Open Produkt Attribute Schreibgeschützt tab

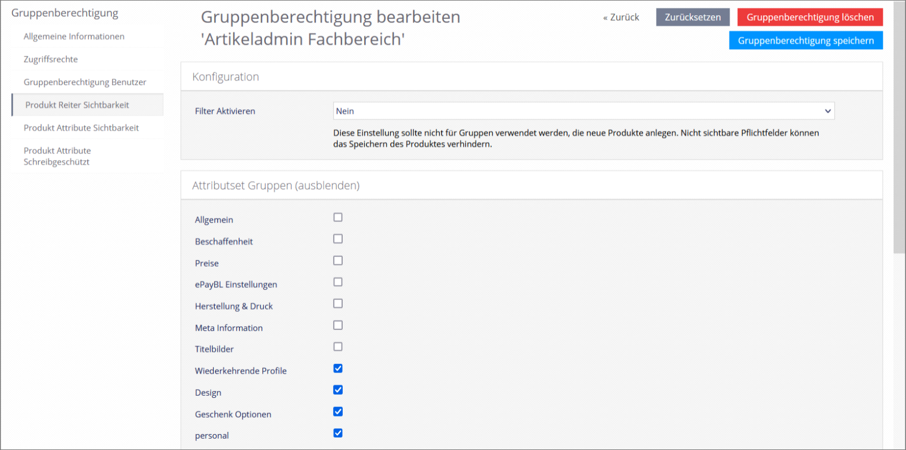point(88,156)
